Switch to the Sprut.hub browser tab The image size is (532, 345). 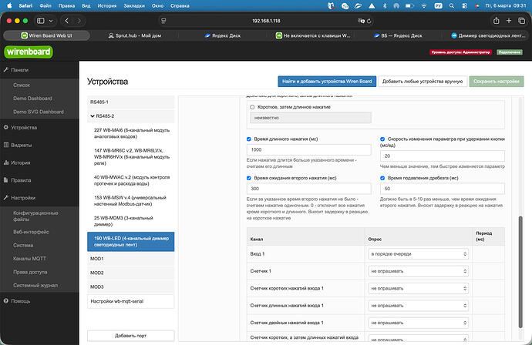tap(135, 35)
